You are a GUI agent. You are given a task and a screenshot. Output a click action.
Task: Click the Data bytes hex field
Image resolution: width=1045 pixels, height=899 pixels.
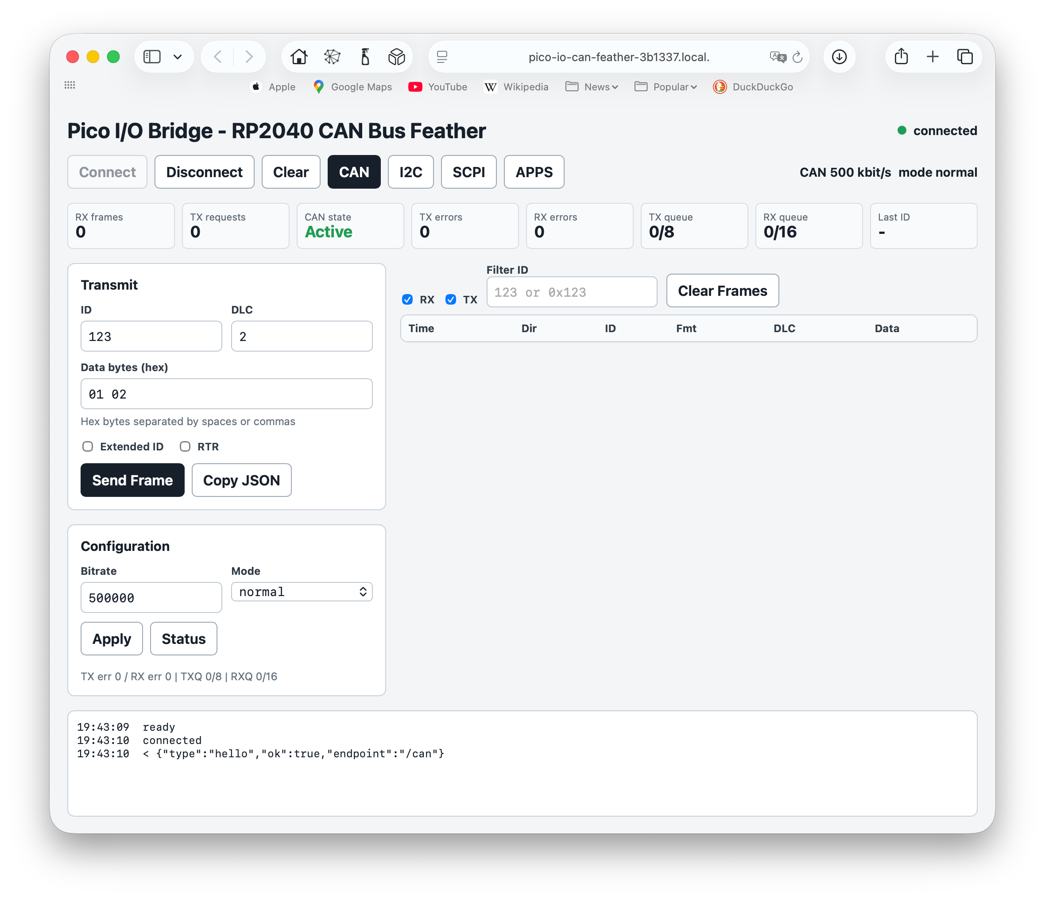coord(226,394)
